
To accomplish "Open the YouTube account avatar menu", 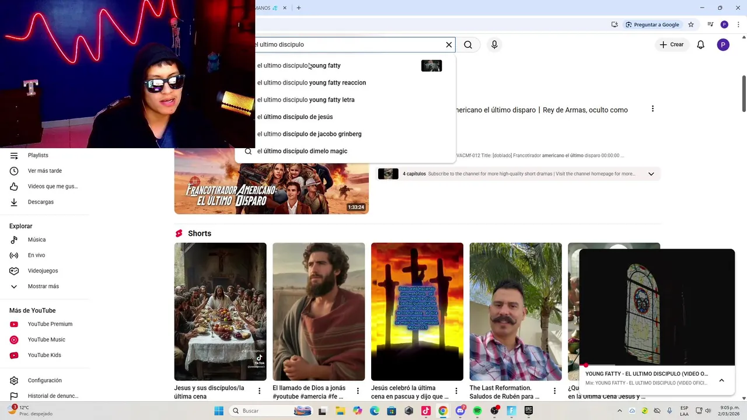I will pos(723,44).
